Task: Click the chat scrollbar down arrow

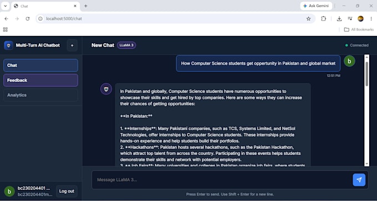Action: (x=366, y=163)
